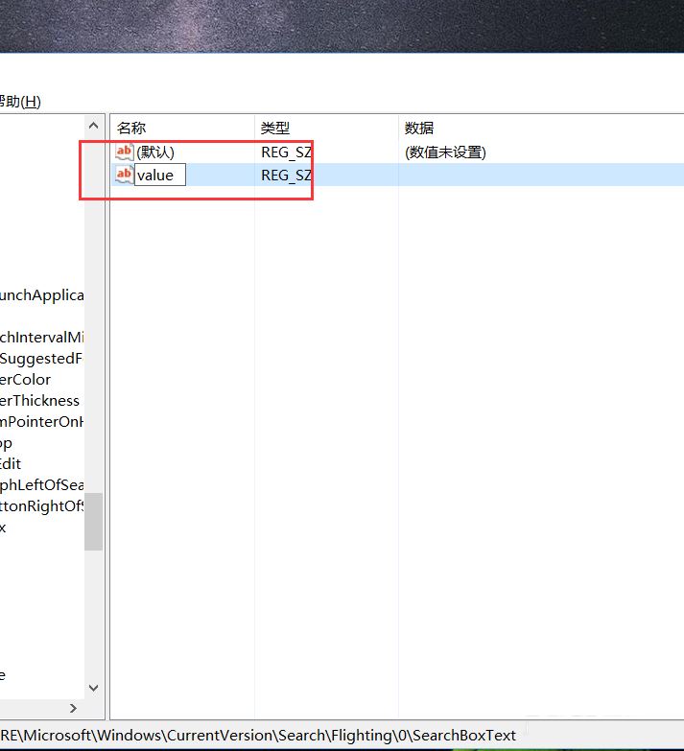The height and width of the screenshot is (751, 684).
Task: Click the string icon beside (默认) entry
Action: click(124, 152)
